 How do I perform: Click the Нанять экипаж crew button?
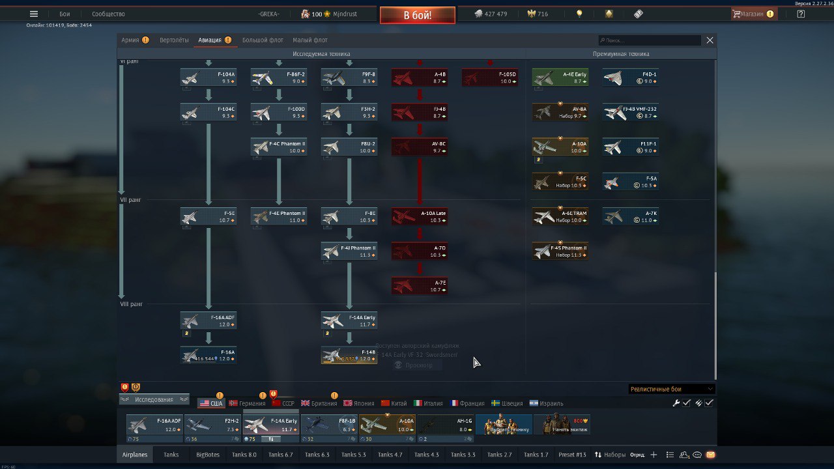point(562,425)
